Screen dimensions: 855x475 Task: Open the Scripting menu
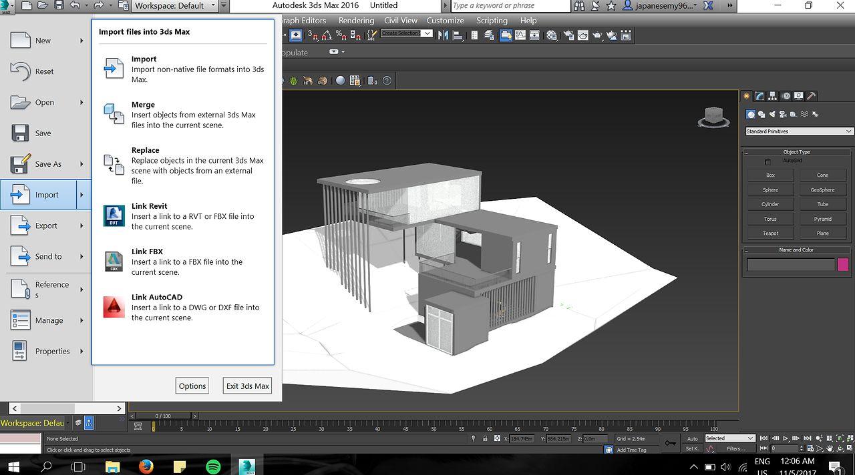pos(492,21)
